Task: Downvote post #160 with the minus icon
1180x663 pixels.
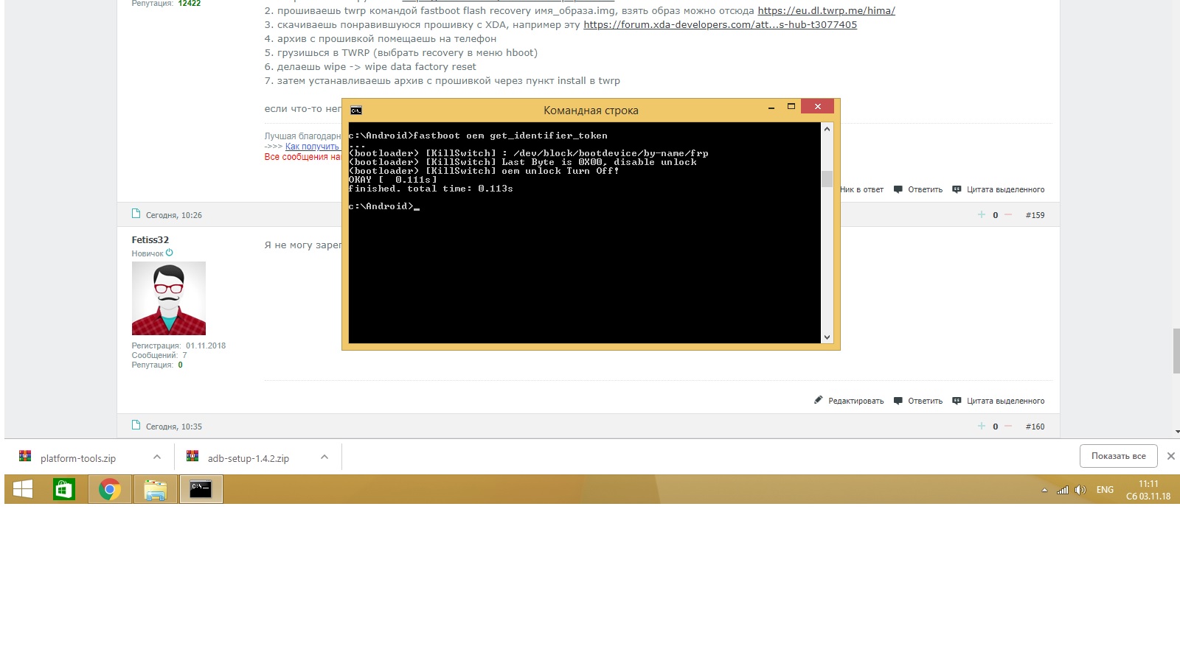Action: [x=1009, y=426]
